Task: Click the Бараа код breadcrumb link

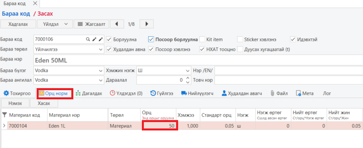Action: click(x=16, y=14)
